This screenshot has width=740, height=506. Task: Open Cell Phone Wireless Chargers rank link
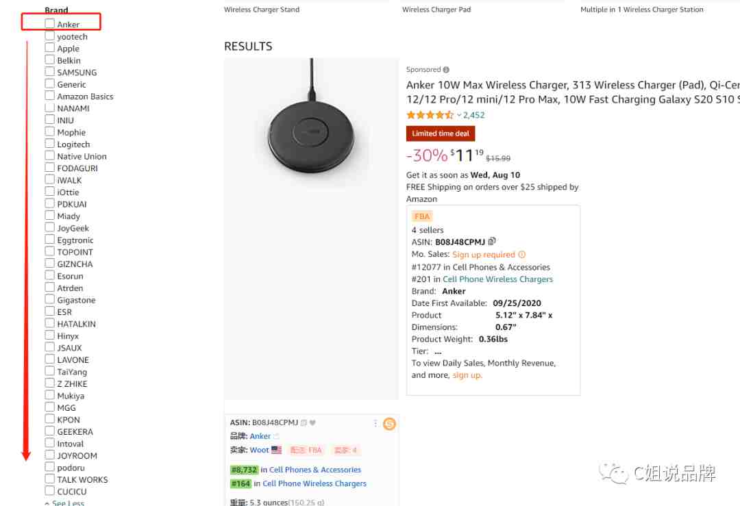click(x=497, y=279)
